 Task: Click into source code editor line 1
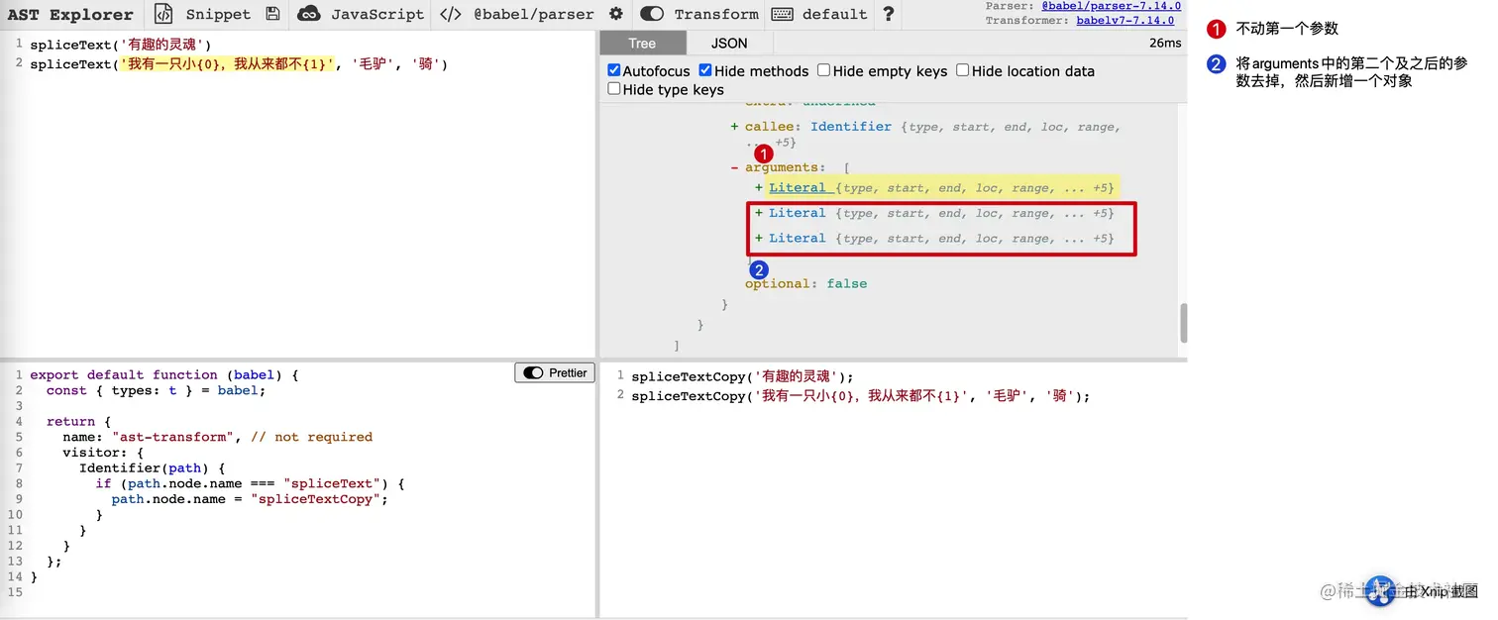click(x=121, y=45)
